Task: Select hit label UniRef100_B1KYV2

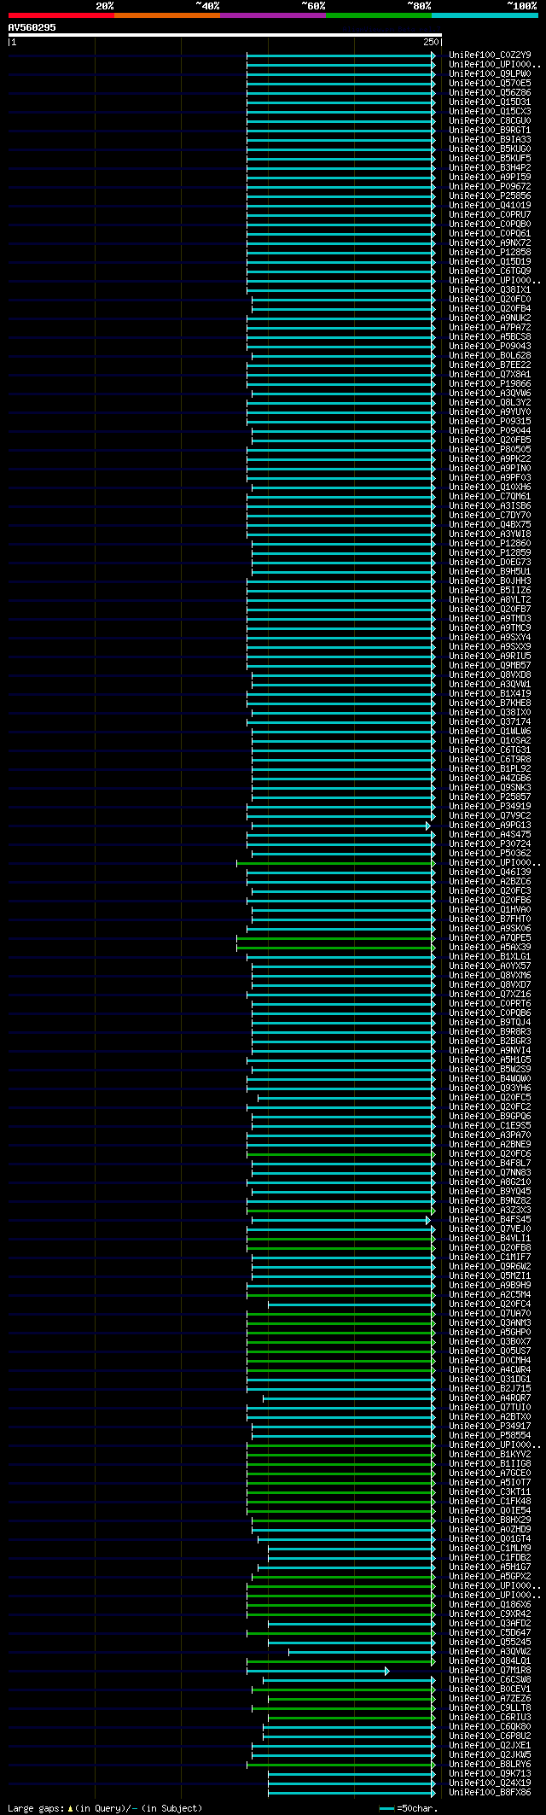Action: 490,1454
